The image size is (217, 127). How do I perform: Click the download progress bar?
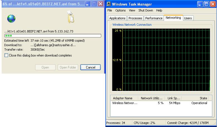coord(53,36)
